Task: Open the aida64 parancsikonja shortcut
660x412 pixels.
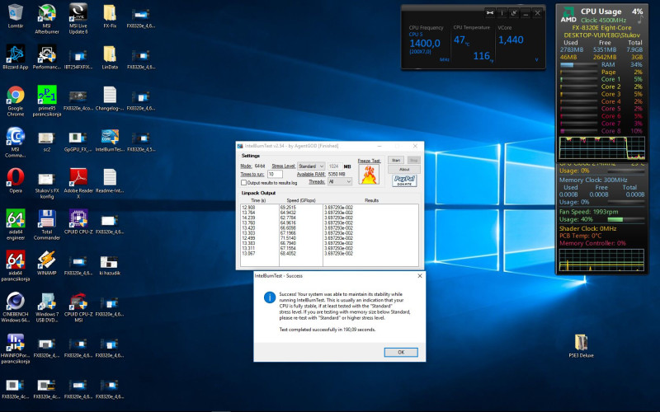Action: pyautogui.click(x=16, y=260)
